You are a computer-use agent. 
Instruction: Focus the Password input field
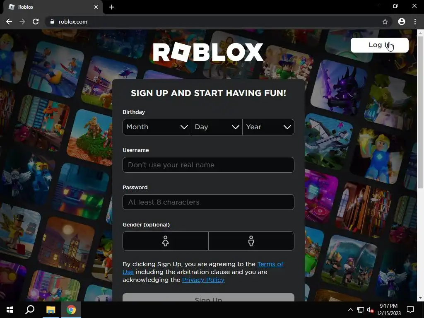(x=208, y=202)
